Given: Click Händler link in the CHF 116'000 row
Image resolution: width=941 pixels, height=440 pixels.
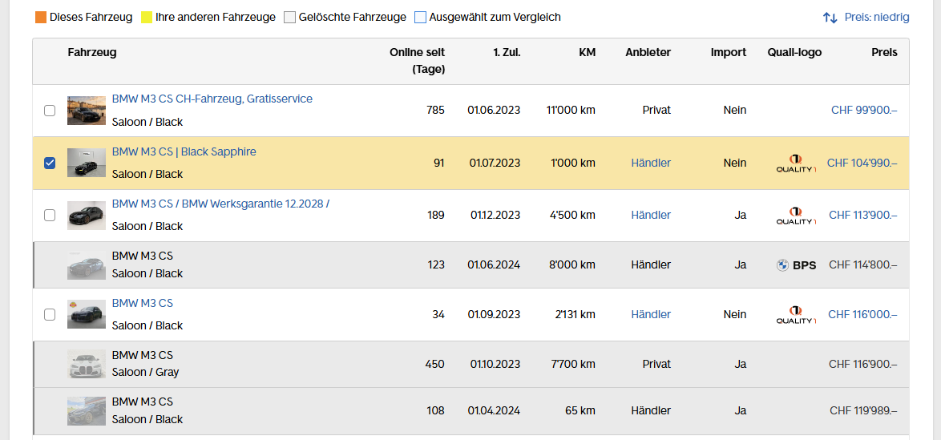Looking at the screenshot, I should (x=651, y=314).
